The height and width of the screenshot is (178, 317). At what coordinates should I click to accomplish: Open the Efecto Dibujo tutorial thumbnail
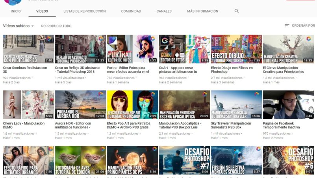tap(237, 49)
